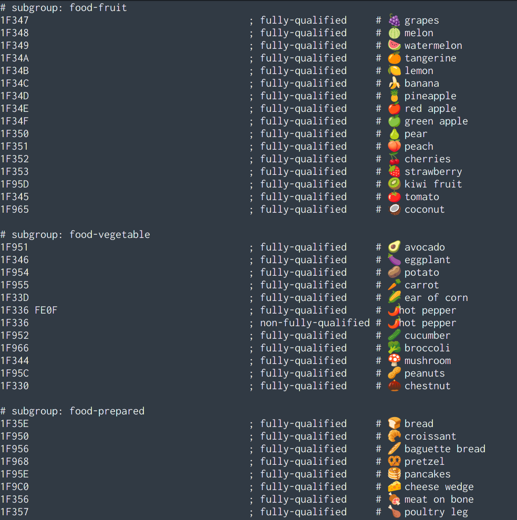Image resolution: width=517 pixels, height=520 pixels.
Task: Select the avocado emoji icon
Action: (x=394, y=247)
